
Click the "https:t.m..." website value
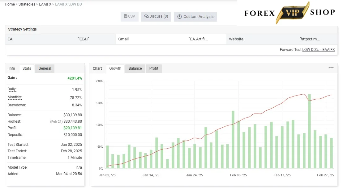point(310,39)
